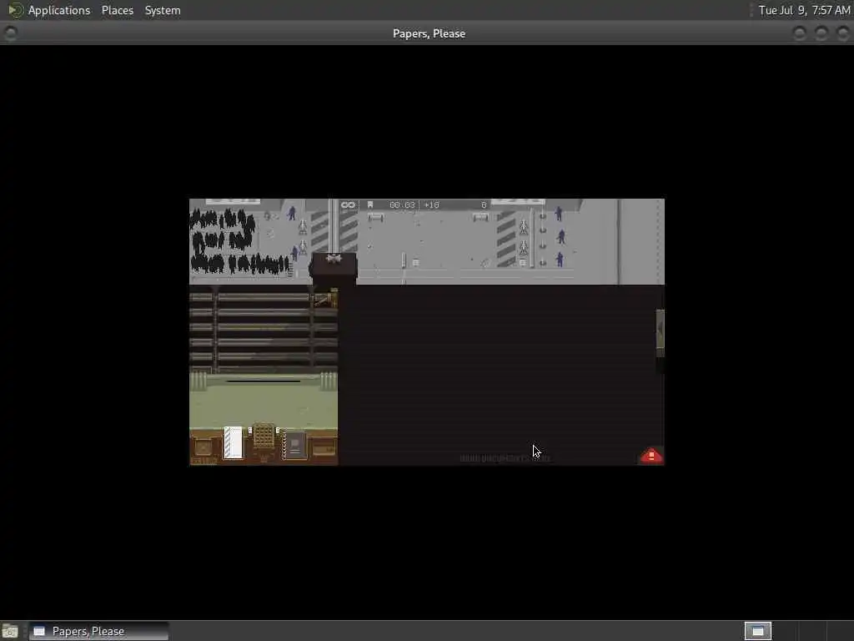Click the shutter lever at the booth window corner
854x641 pixels.
coord(326,299)
